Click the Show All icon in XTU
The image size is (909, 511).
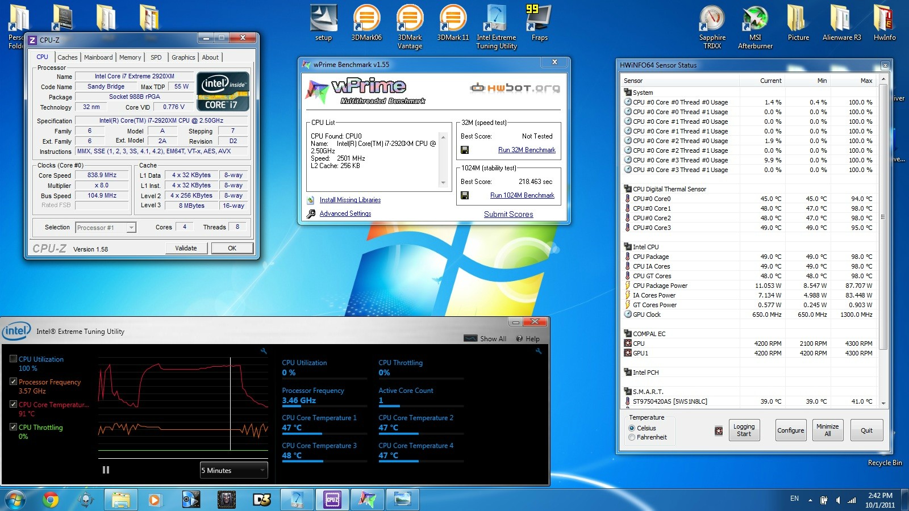click(x=470, y=338)
